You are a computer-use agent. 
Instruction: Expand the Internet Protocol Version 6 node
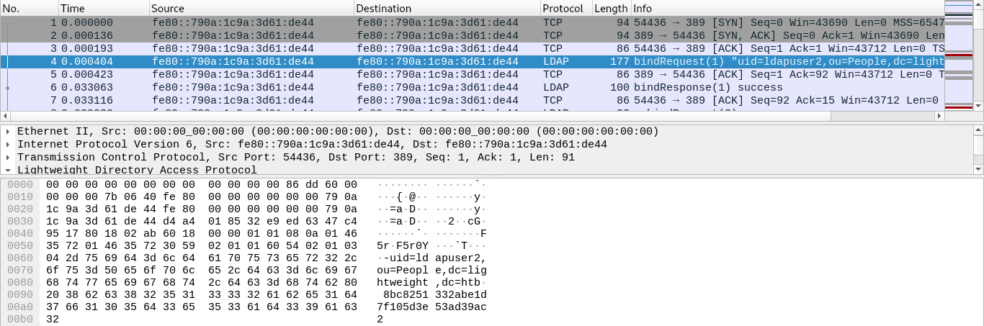pos(8,145)
